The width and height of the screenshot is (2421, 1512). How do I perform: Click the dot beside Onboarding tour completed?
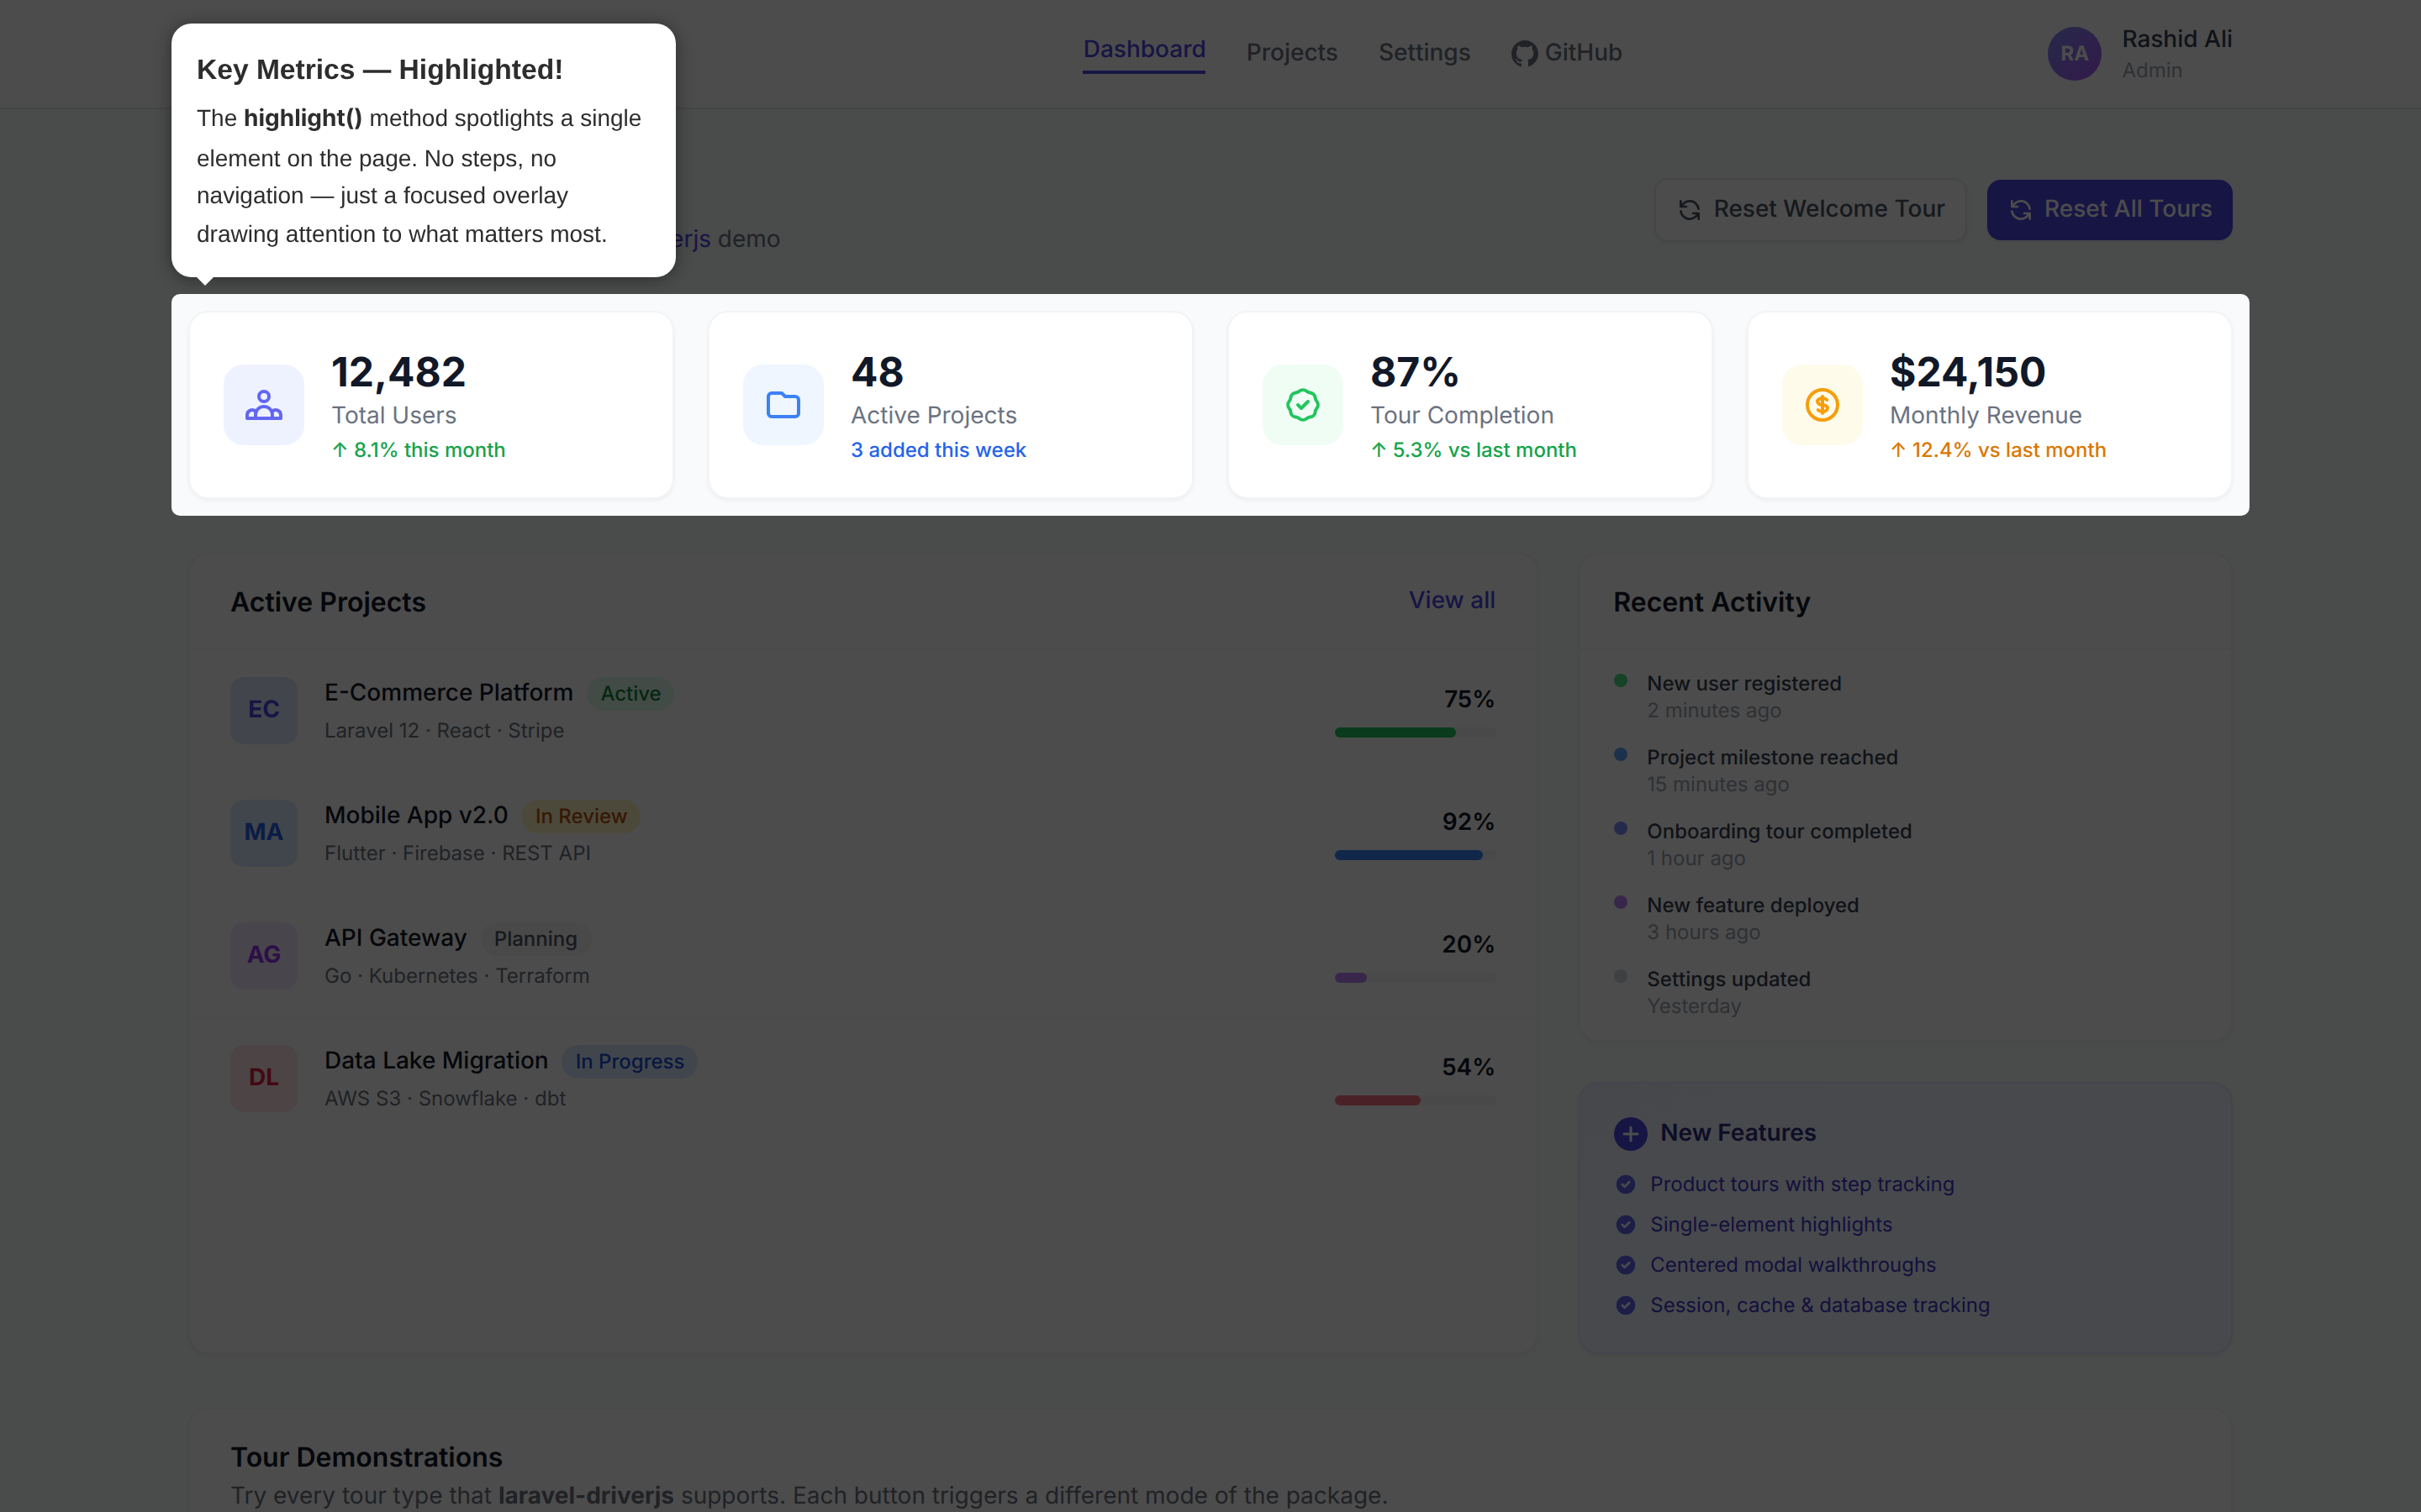coord(1621,829)
